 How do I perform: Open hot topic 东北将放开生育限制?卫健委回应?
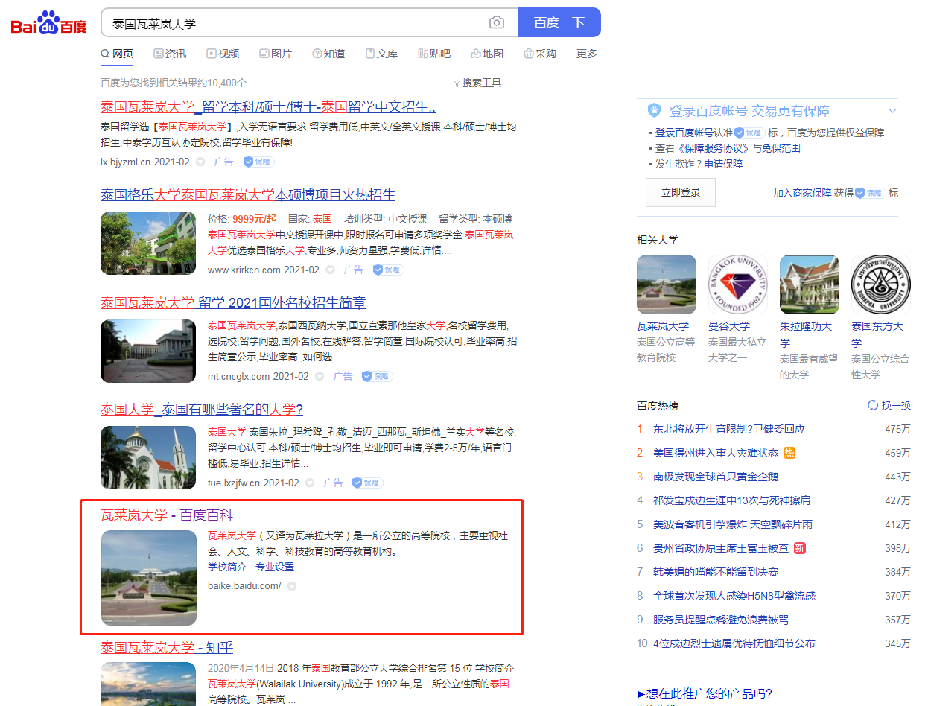729,429
